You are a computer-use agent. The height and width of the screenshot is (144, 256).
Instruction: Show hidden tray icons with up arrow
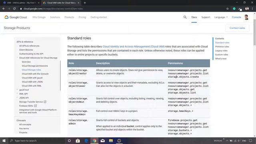pyautogui.click(x=227, y=140)
